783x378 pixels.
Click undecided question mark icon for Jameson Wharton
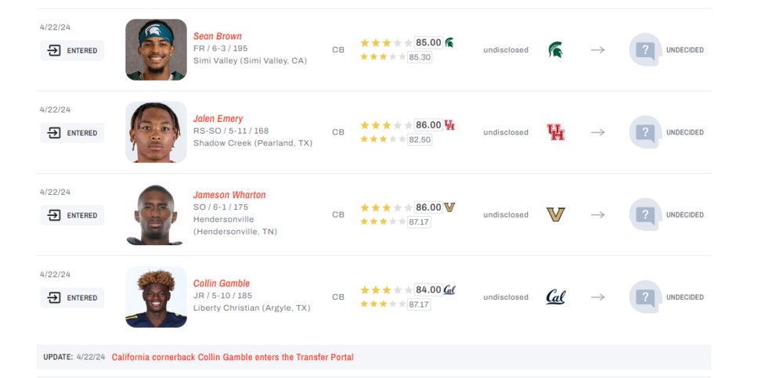tap(645, 214)
